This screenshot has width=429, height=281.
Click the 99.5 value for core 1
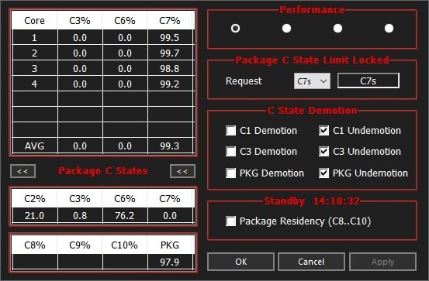coord(170,37)
